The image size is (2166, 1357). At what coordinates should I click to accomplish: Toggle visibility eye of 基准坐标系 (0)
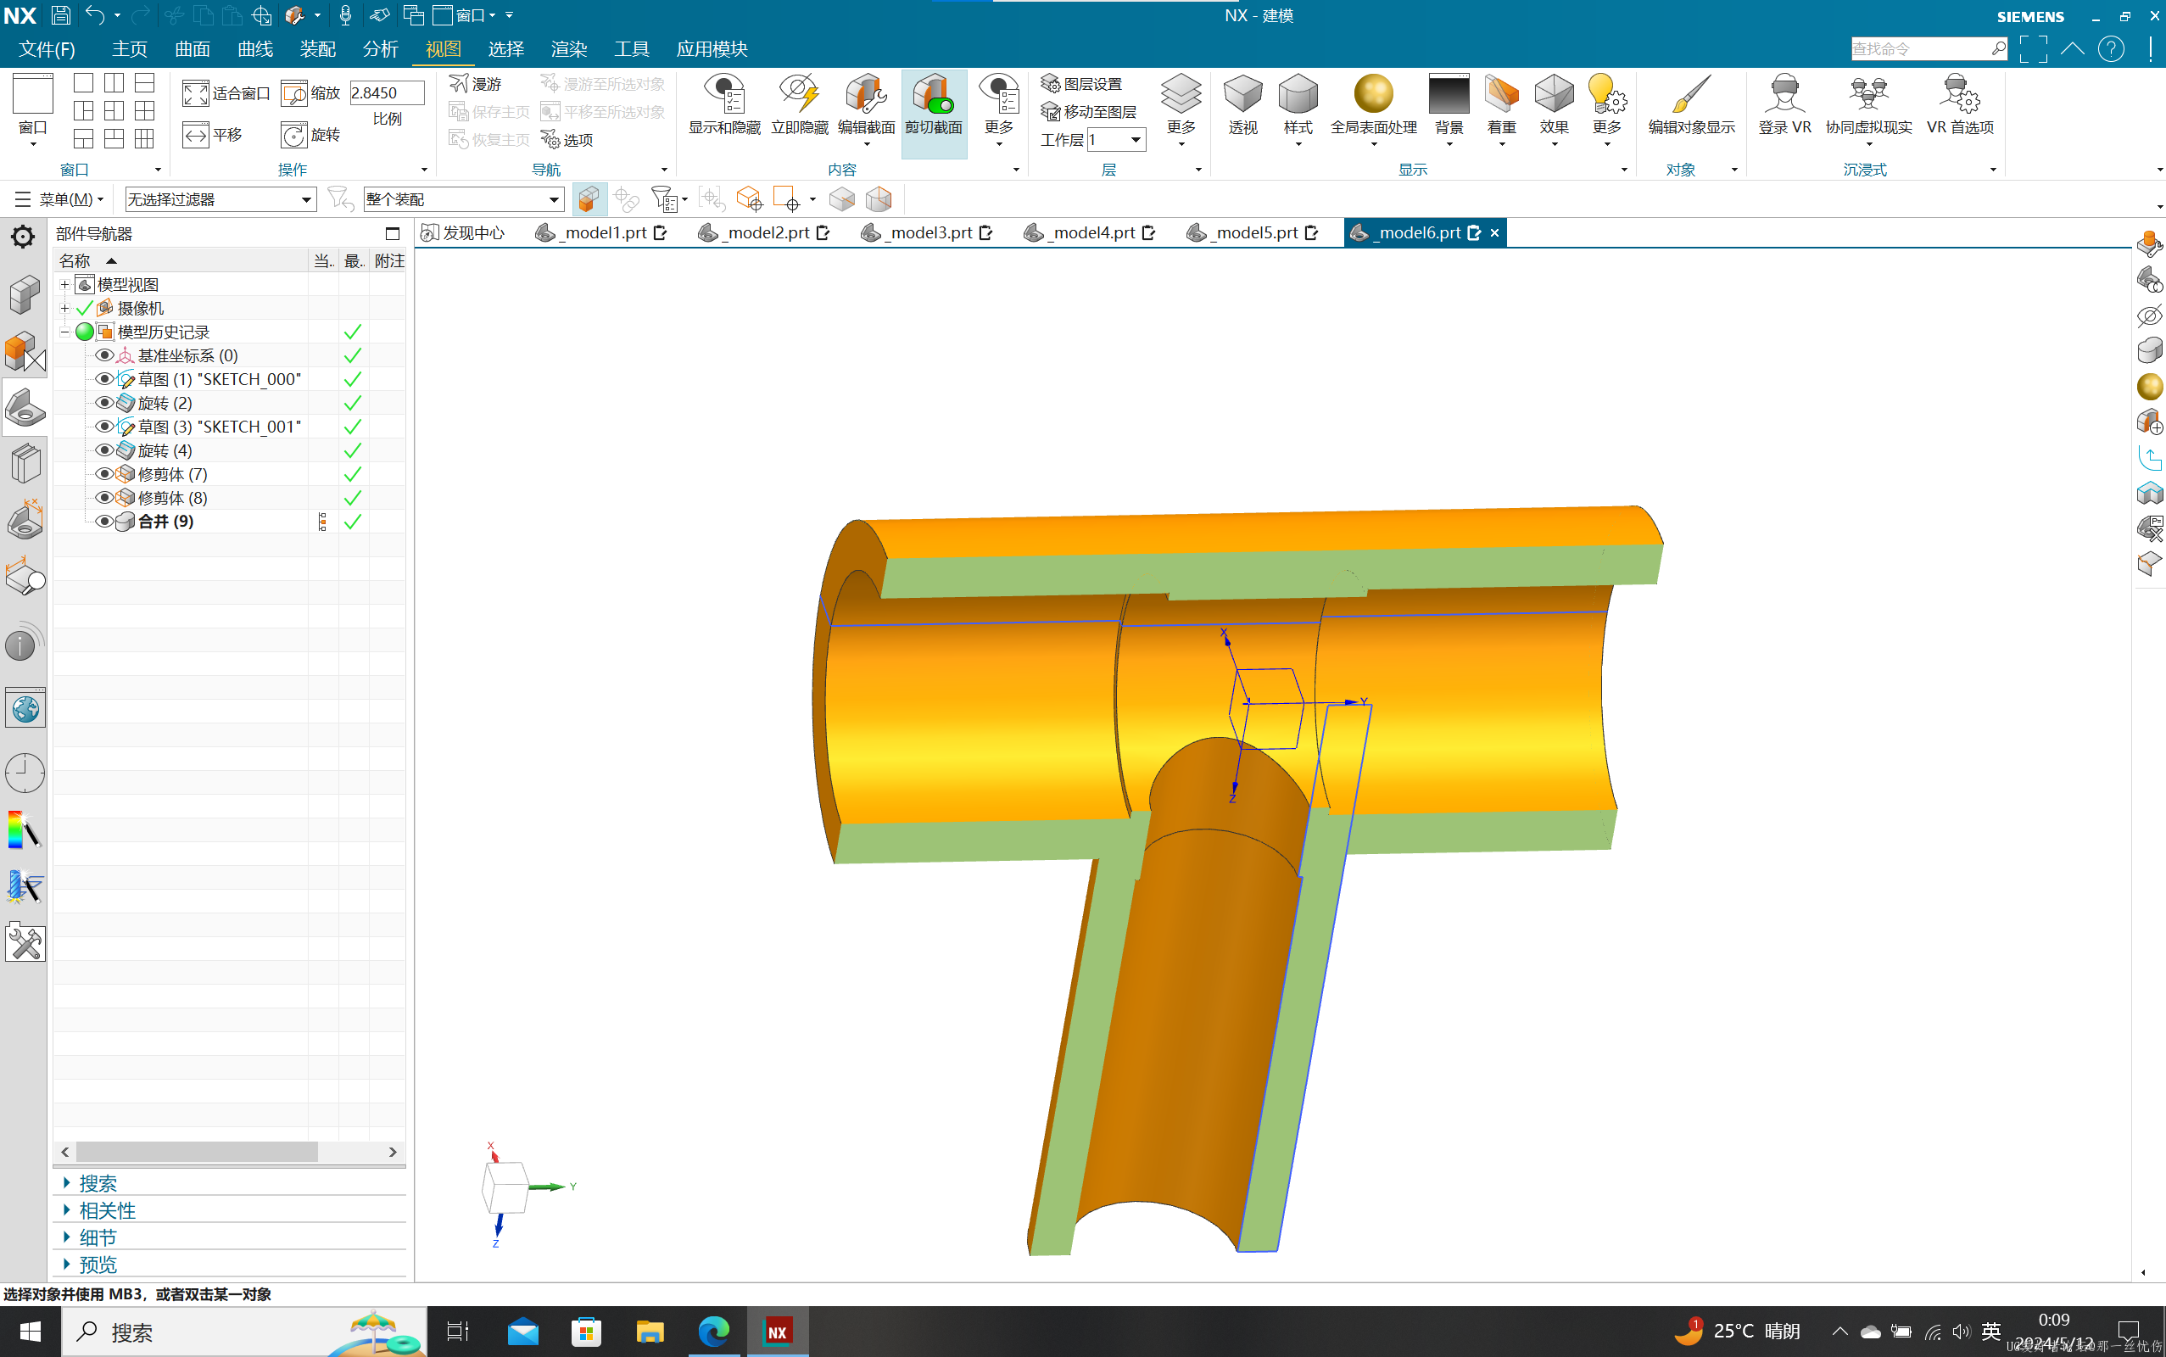(104, 355)
